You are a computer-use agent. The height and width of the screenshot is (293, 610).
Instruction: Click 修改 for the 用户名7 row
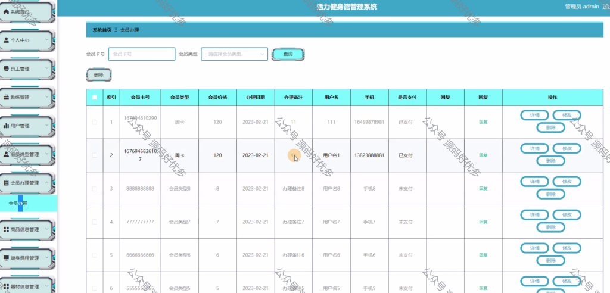coord(567,215)
